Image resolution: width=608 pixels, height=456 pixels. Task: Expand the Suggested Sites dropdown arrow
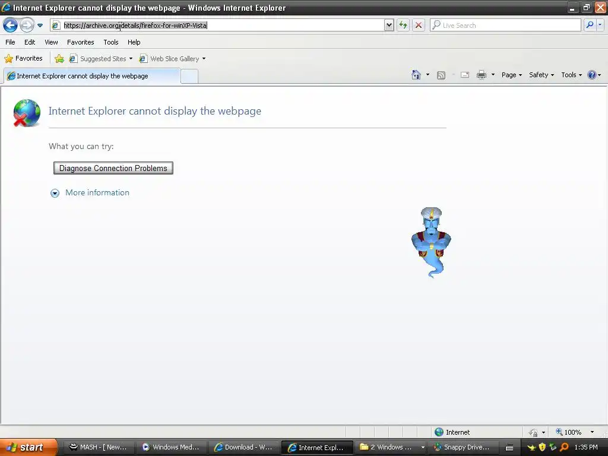[x=131, y=59]
